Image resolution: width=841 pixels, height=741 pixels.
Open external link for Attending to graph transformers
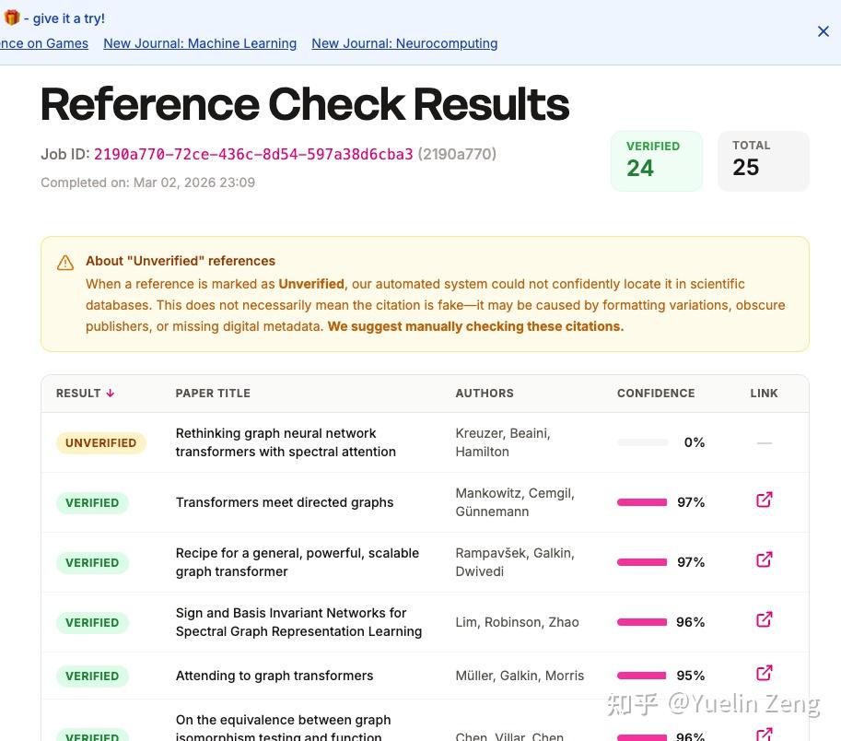[764, 673]
